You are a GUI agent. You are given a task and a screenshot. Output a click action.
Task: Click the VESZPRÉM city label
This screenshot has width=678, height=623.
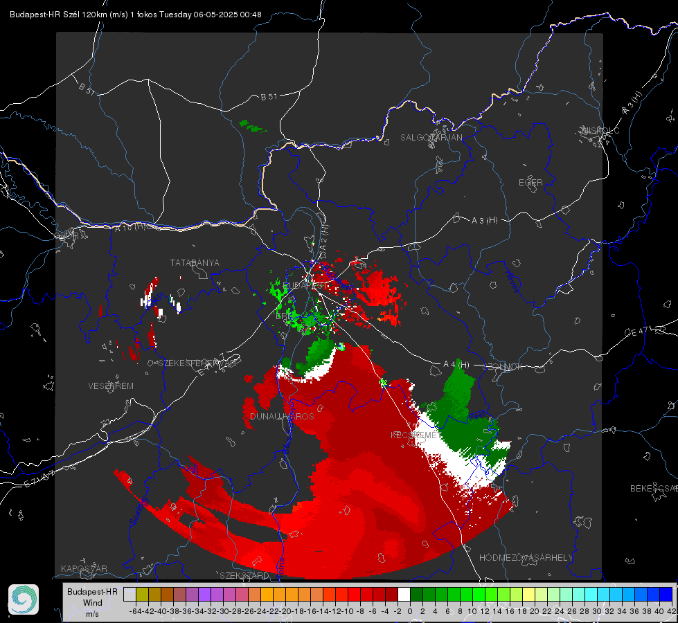point(111,386)
